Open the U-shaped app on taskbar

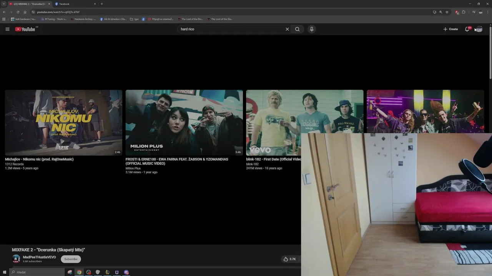117,272
